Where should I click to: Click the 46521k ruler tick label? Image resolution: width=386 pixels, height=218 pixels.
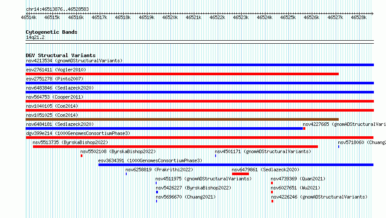click(x=193, y=17)
